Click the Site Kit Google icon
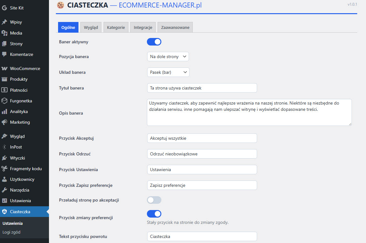366x243 pixels. [x=4, y=8]
